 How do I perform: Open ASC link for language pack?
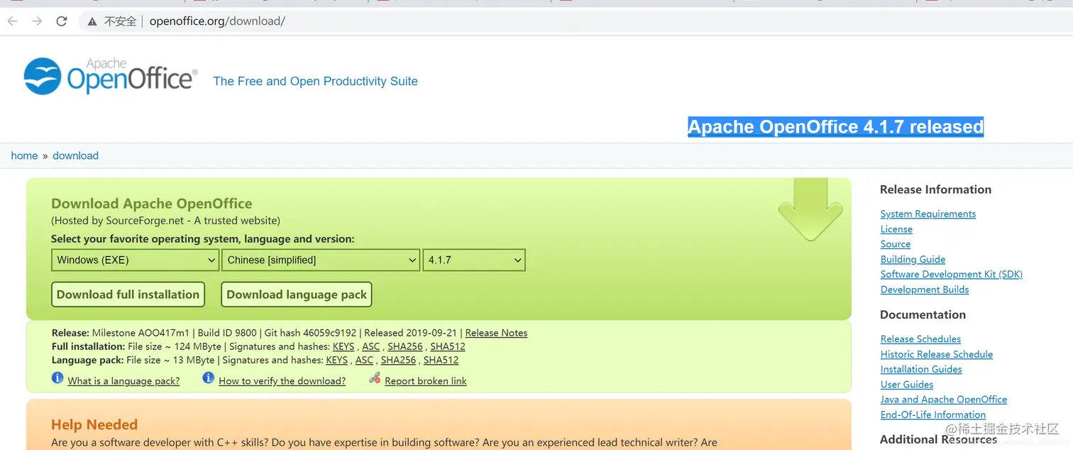pos(364,360)
